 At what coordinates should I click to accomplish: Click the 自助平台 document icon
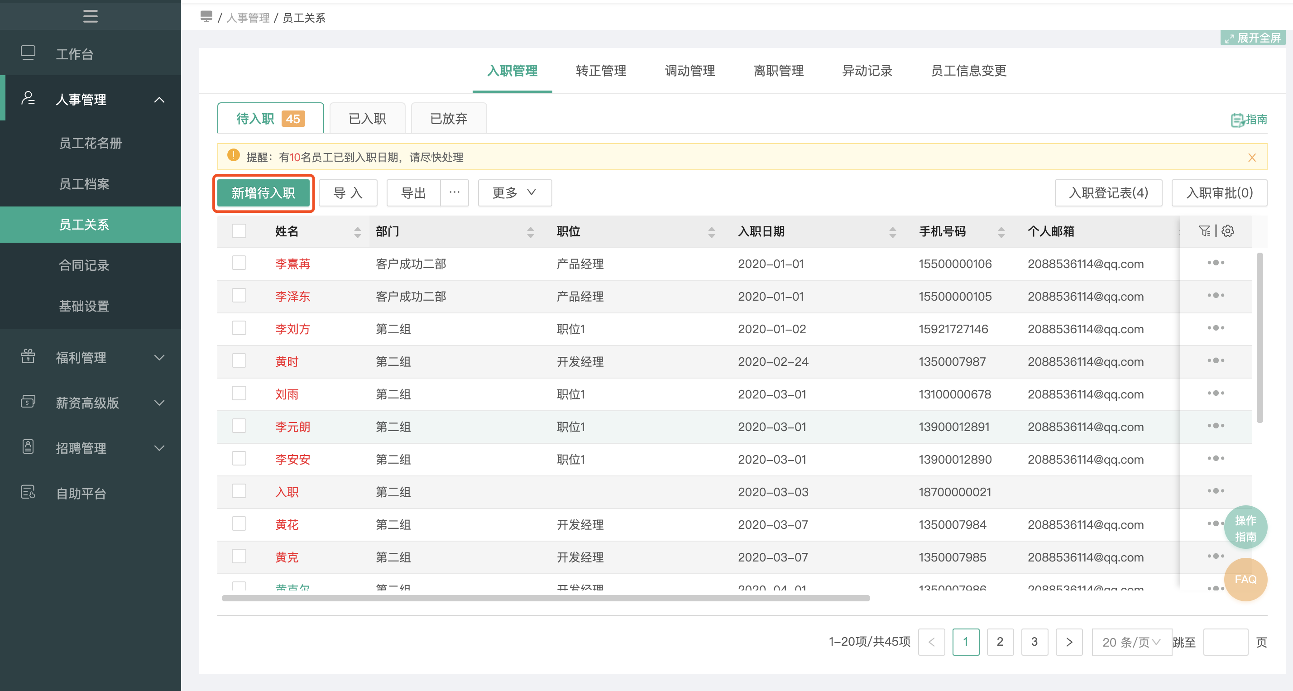[x=28, y=492]
